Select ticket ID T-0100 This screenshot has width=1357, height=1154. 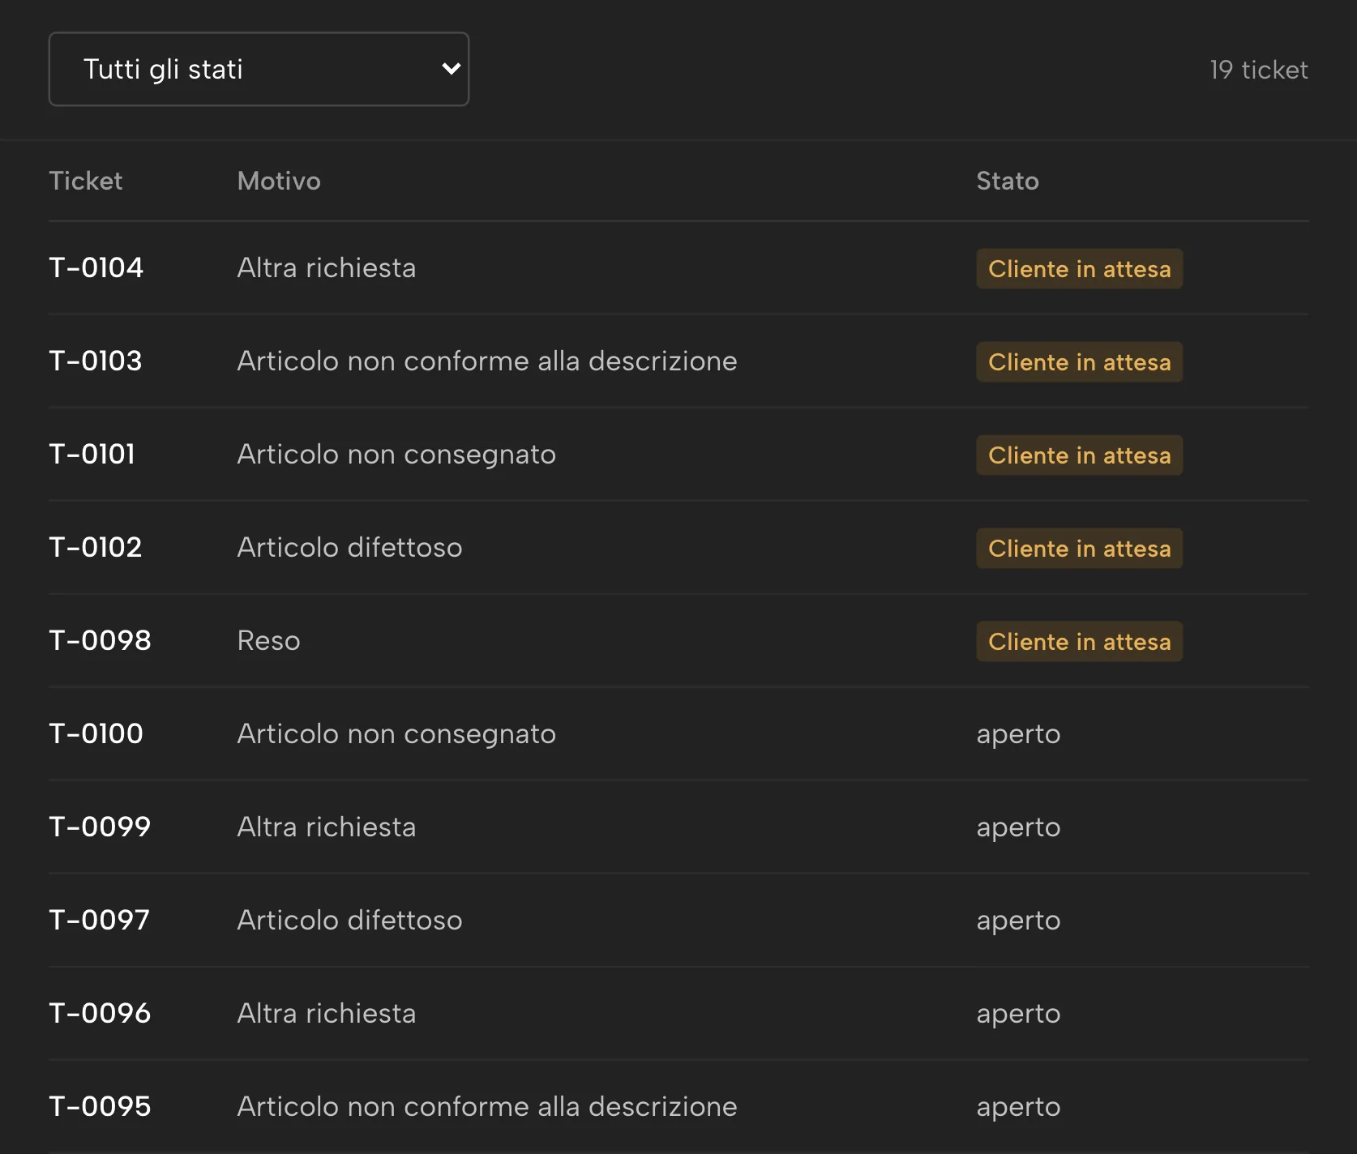(x=96, y=733)
